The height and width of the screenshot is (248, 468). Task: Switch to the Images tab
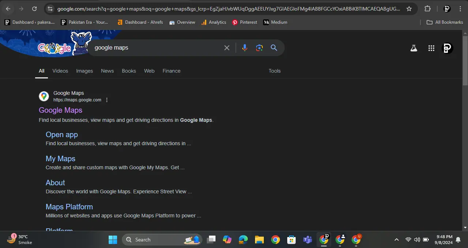[85, 71]
